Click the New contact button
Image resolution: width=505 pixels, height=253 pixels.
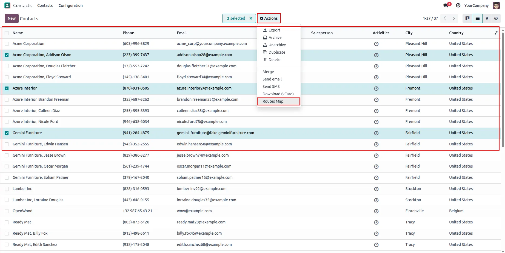12,18
